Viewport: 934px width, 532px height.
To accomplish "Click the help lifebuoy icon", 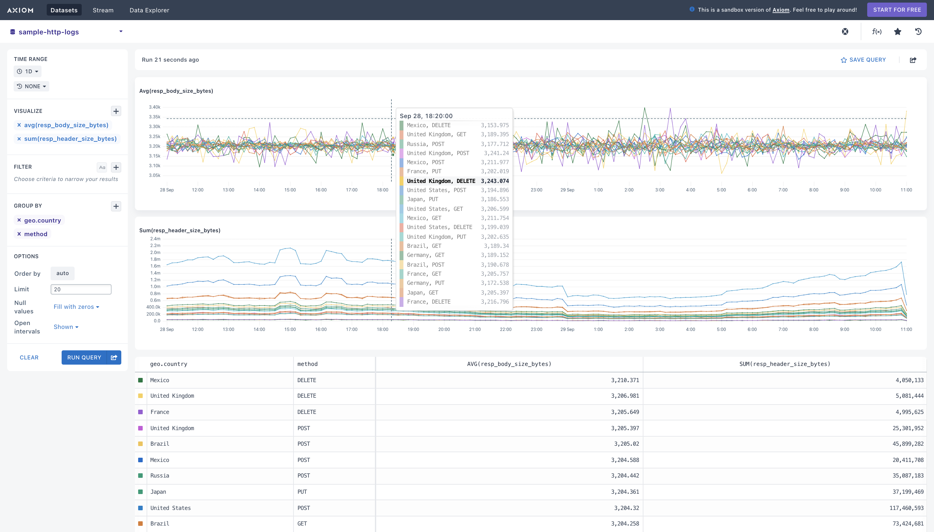I will click(x=845, y=32).
